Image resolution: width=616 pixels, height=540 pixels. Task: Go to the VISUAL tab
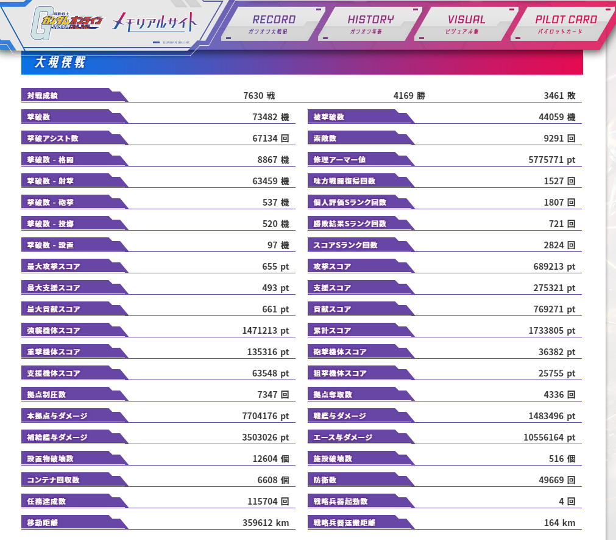(466, 24)
